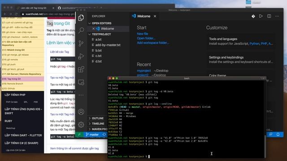The width and height of the screenshot is (287, 161).
Task: Click the Python link under Tools and languages
Action: pyautogui.click(x=254, y=44)
